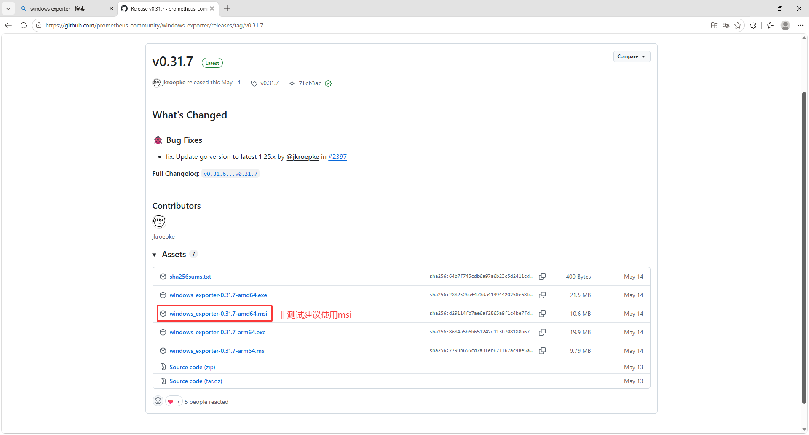Click the page vertical scrollbar
The height and width of the screenshot is (435, 809).
click(804, 247)
